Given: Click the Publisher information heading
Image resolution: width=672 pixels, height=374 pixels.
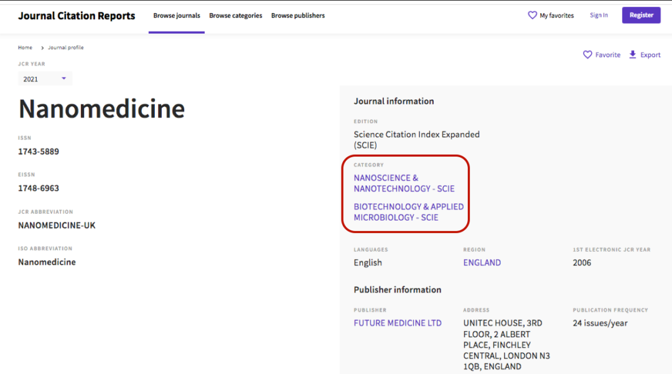Looking at the screenshot, I should pos(397,290).
